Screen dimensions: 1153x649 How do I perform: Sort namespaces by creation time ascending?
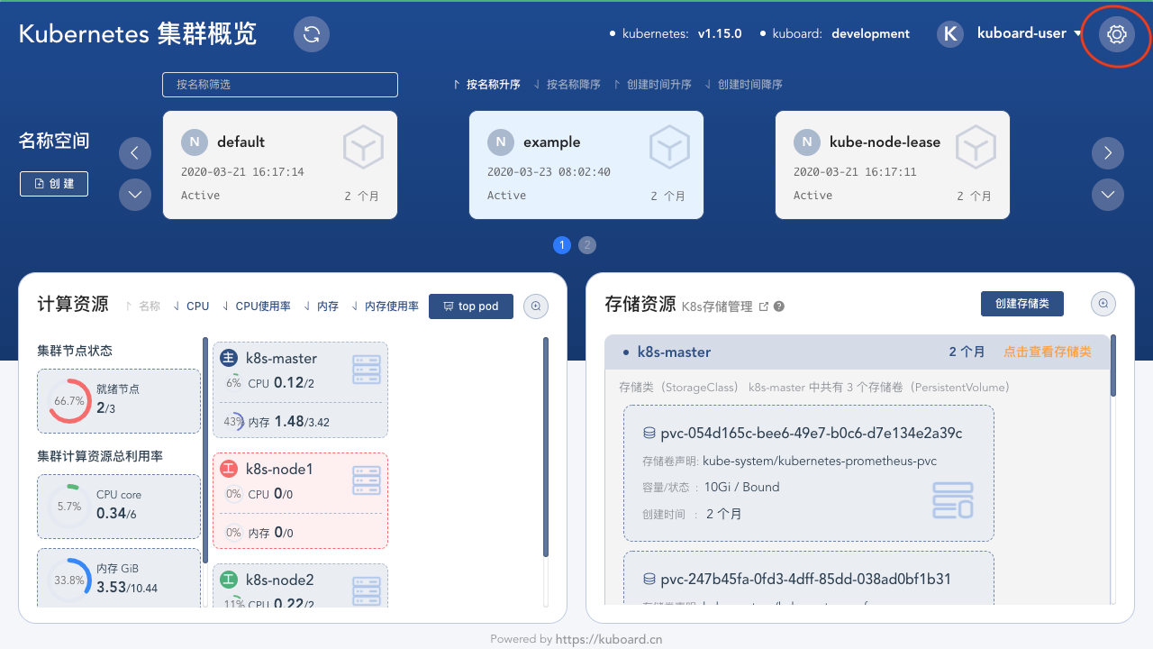pyautogui.click(x=653, y=85)
